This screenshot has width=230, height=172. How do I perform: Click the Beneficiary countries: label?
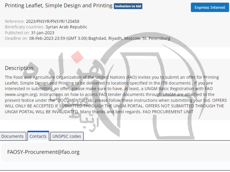click(x=24, y=27)
